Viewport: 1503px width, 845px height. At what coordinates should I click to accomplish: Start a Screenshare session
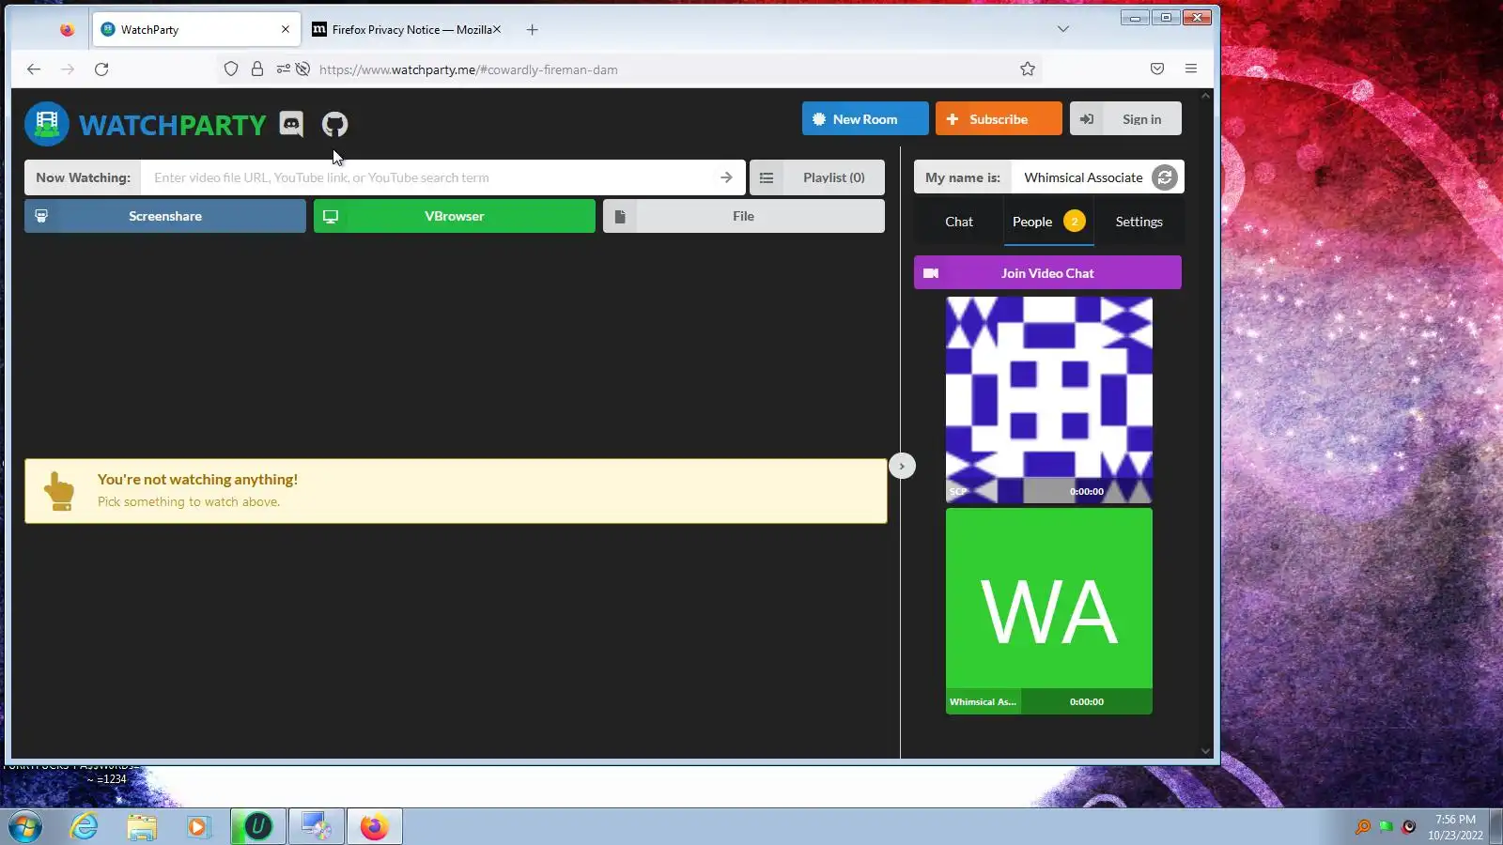165,216
